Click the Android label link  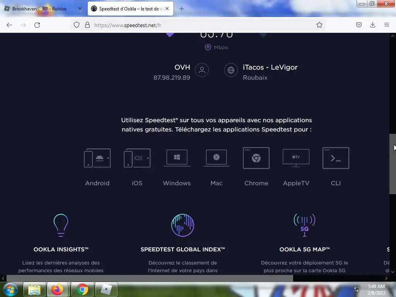point(97,183)
